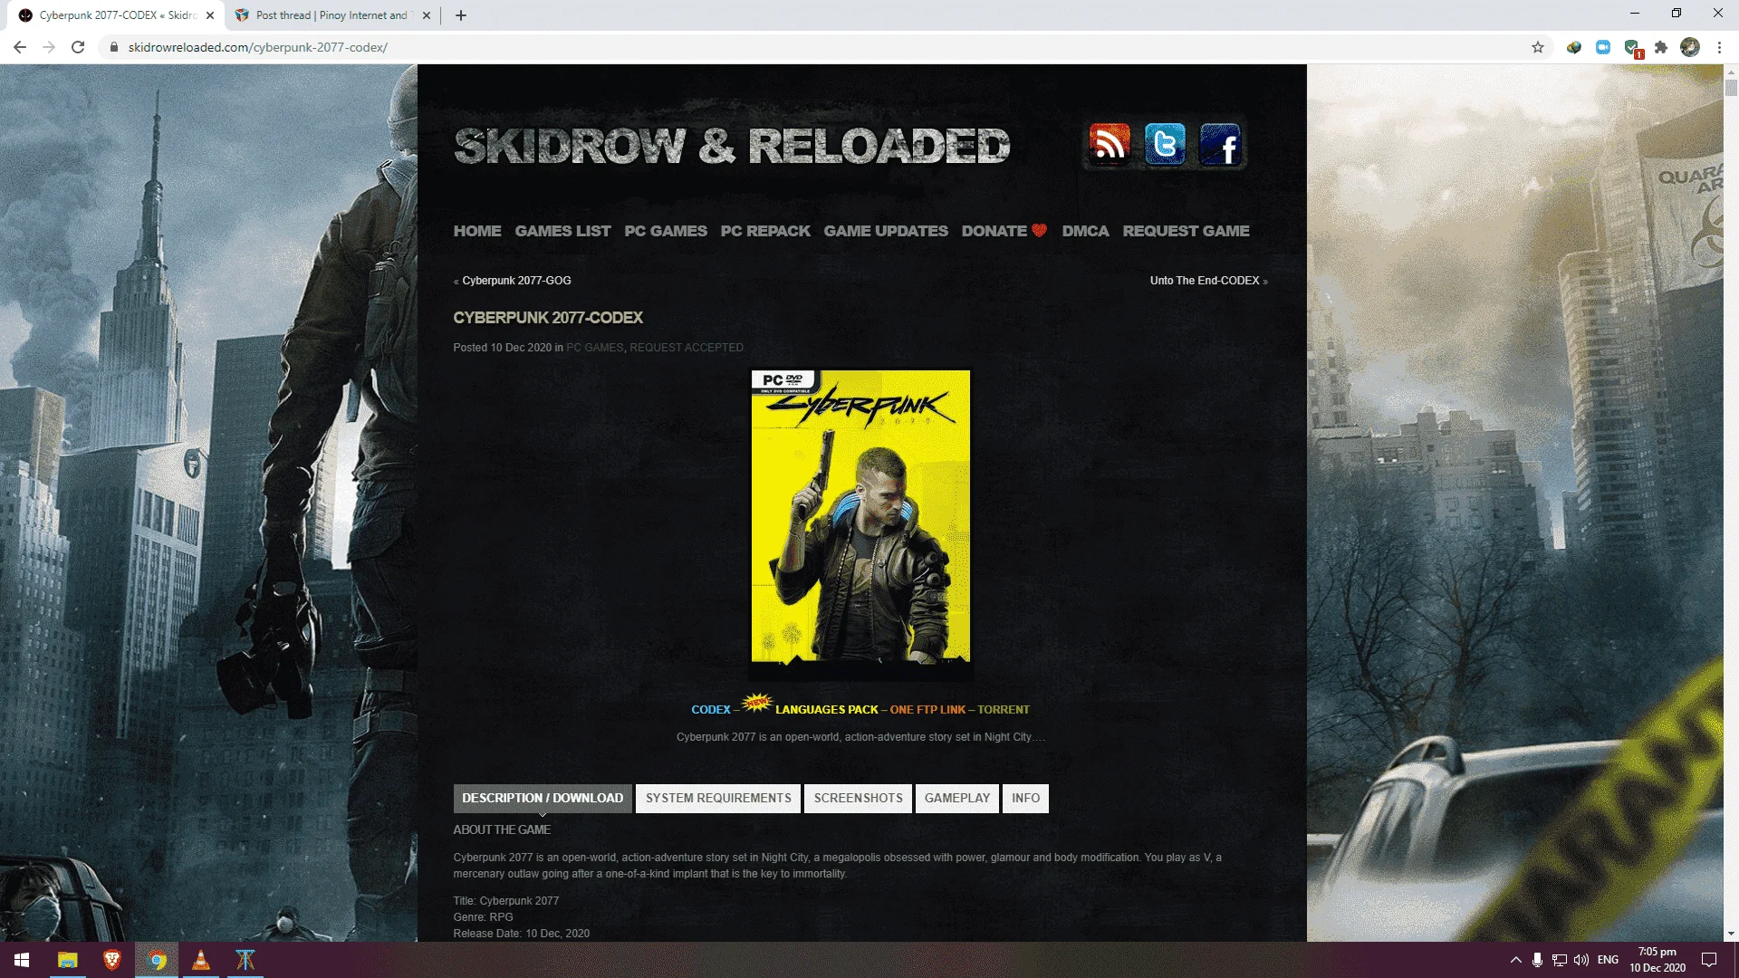Click the scrollbar up arrow
The image size is (1739, 978).
pos(1731,71)
